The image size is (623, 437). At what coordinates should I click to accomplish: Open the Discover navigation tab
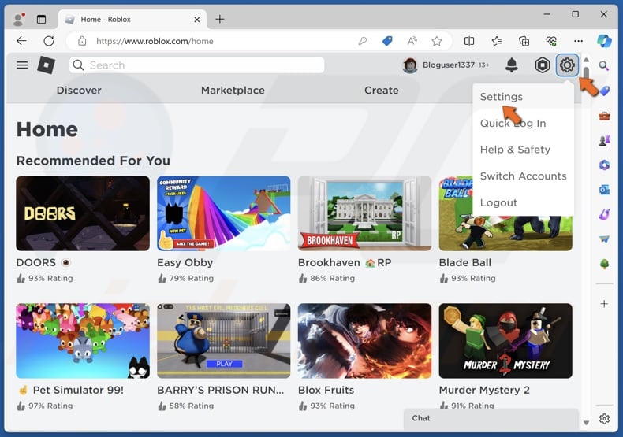click(79, 91)
